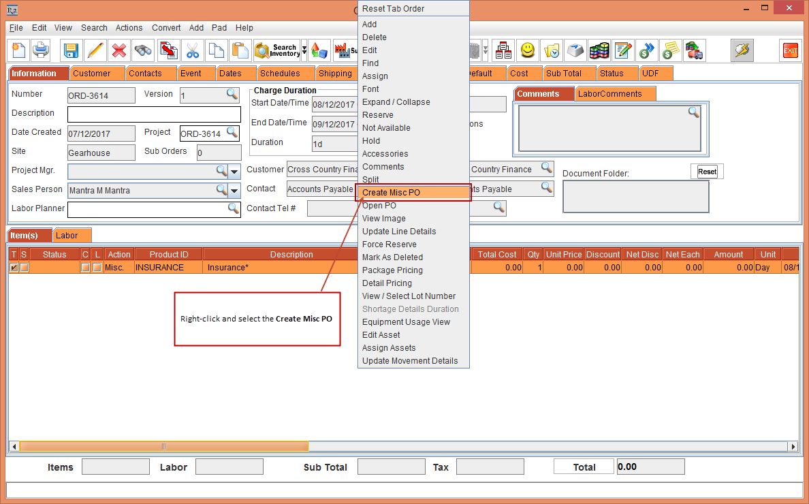Viewport: 809px width, 504px height.
Task: Open the Project Mgr. dropdown arrow
Action: (234, 171)
